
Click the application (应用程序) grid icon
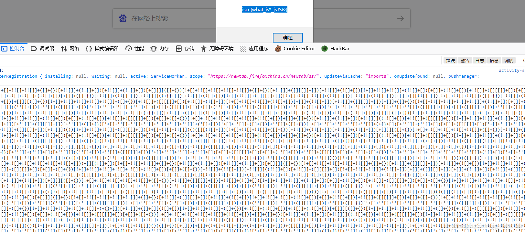pyautogui.click(x=243, y=49)
